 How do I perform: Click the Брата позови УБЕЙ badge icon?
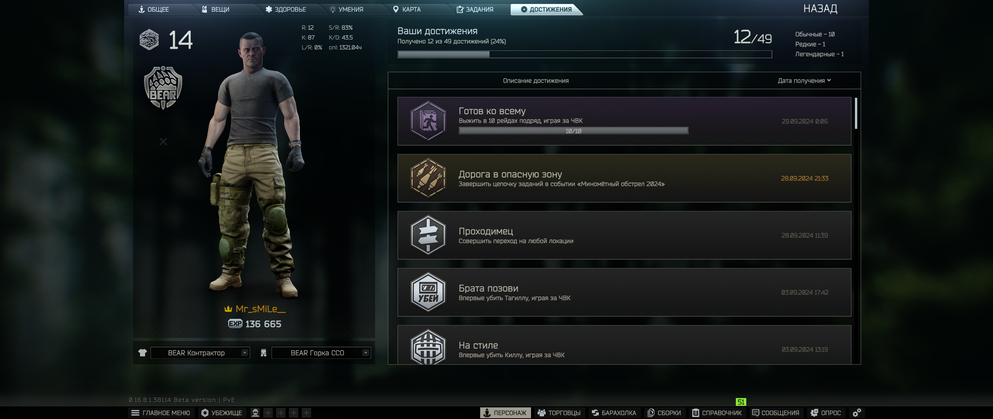pyautogui.click(x=428, y=292)
